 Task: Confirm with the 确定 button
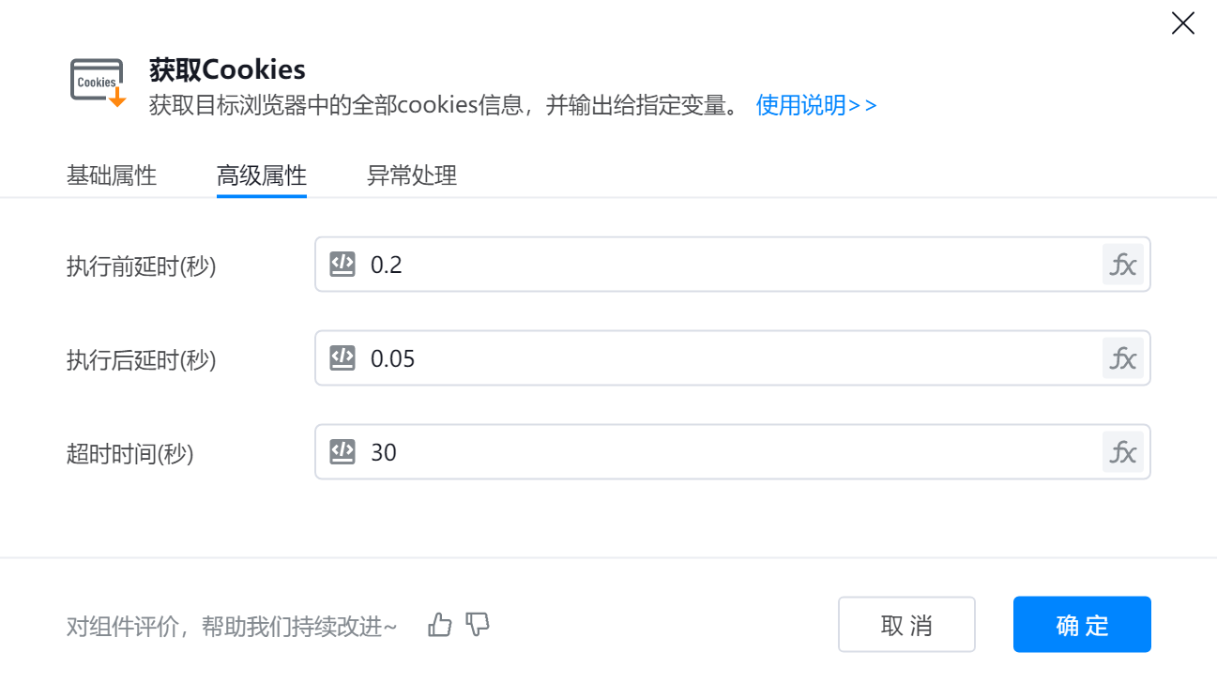click(x=1082, y=625)
